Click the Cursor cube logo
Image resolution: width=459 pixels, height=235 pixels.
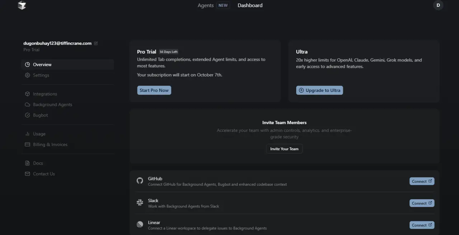[22, 5]
